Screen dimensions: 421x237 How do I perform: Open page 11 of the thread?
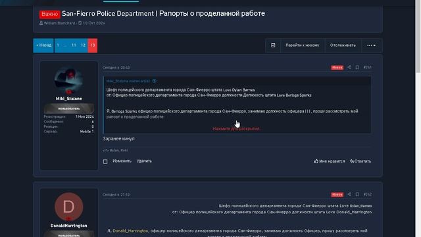pyautogui.click(x=74, y=45)
